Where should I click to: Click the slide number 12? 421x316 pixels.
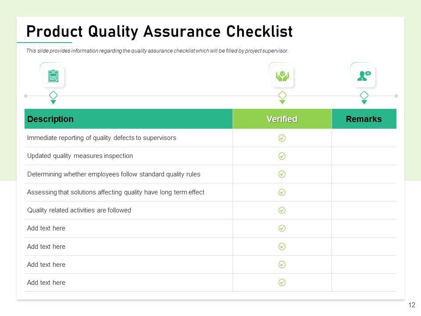412,305
